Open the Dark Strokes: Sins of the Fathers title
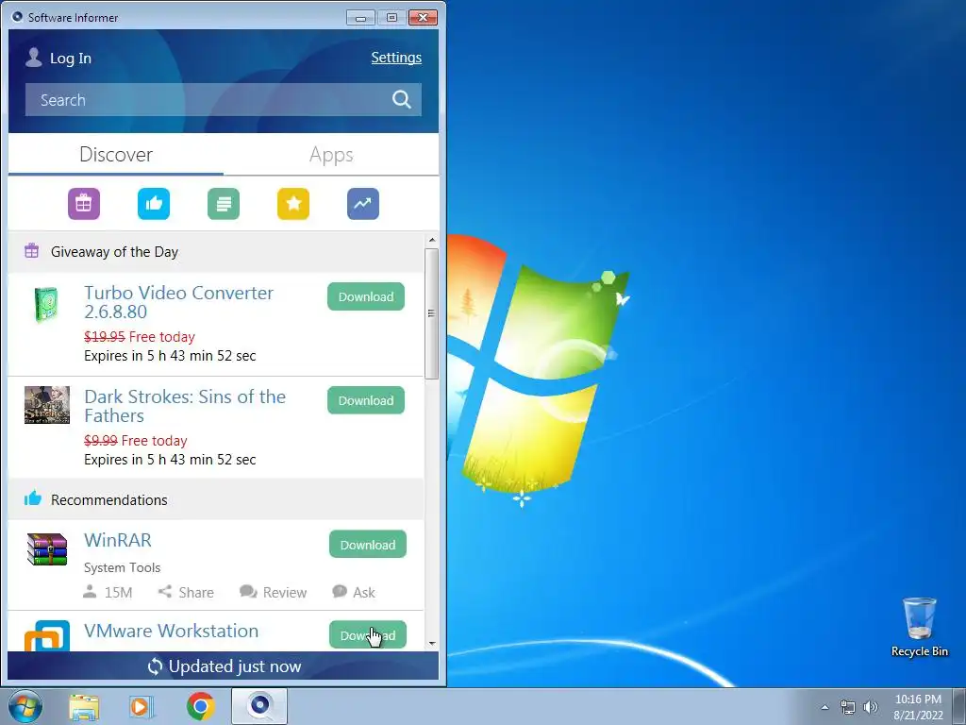 point(185,406)
